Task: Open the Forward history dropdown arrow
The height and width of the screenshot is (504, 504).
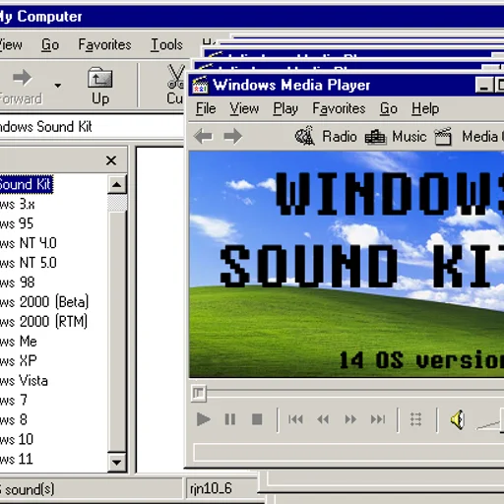Action: (58, 86)
